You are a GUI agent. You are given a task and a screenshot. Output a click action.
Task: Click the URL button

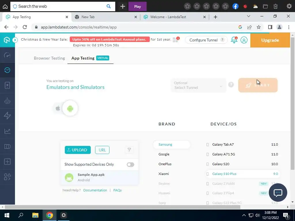coord(102,150)
